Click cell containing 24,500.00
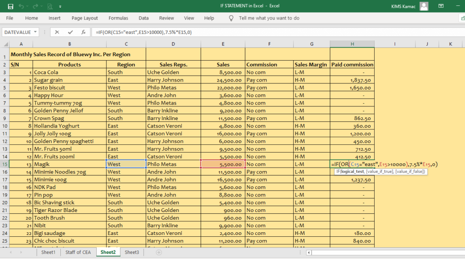The width and height of the screenshot is (465, 259). point(223,80)
